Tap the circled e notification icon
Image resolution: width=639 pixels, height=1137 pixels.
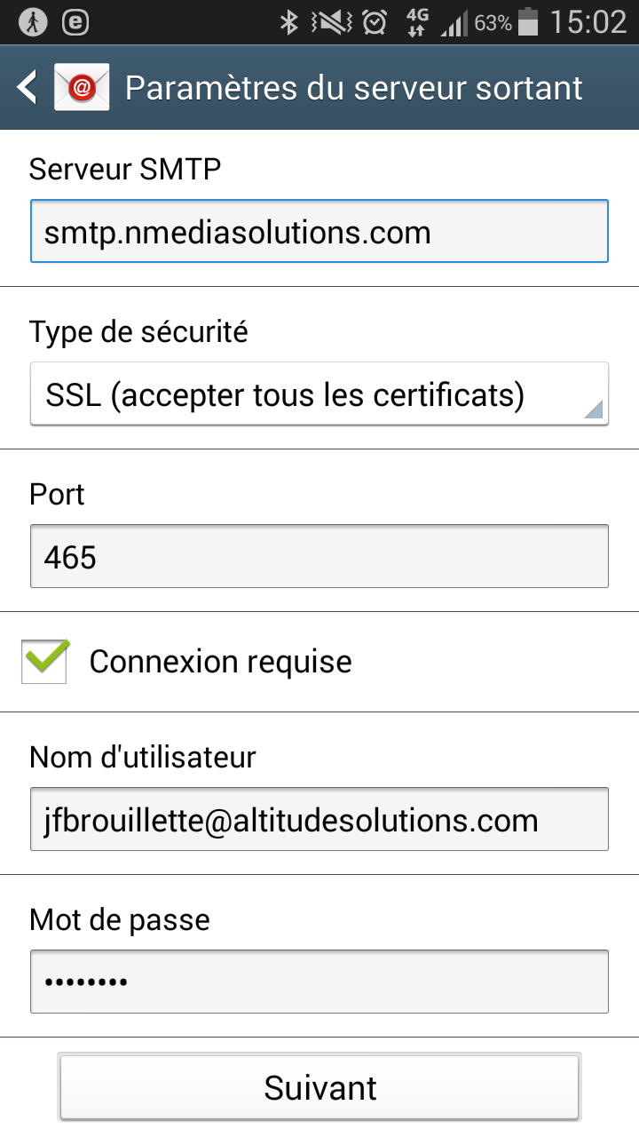(x=77, y=22)
